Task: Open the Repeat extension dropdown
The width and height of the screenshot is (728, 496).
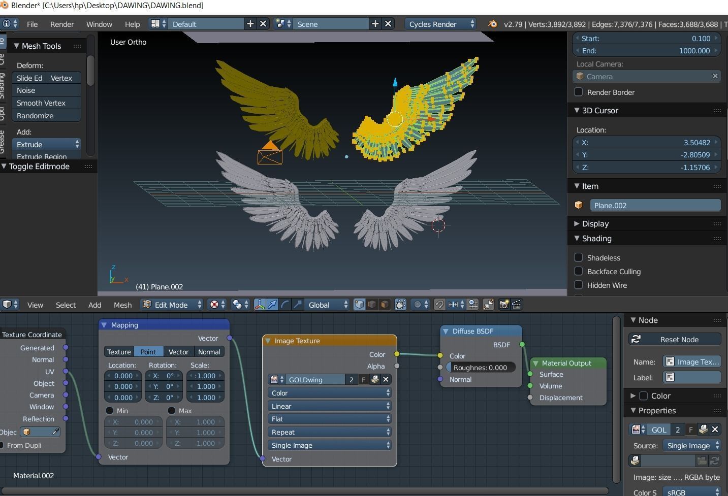Action: coord(330,432)
